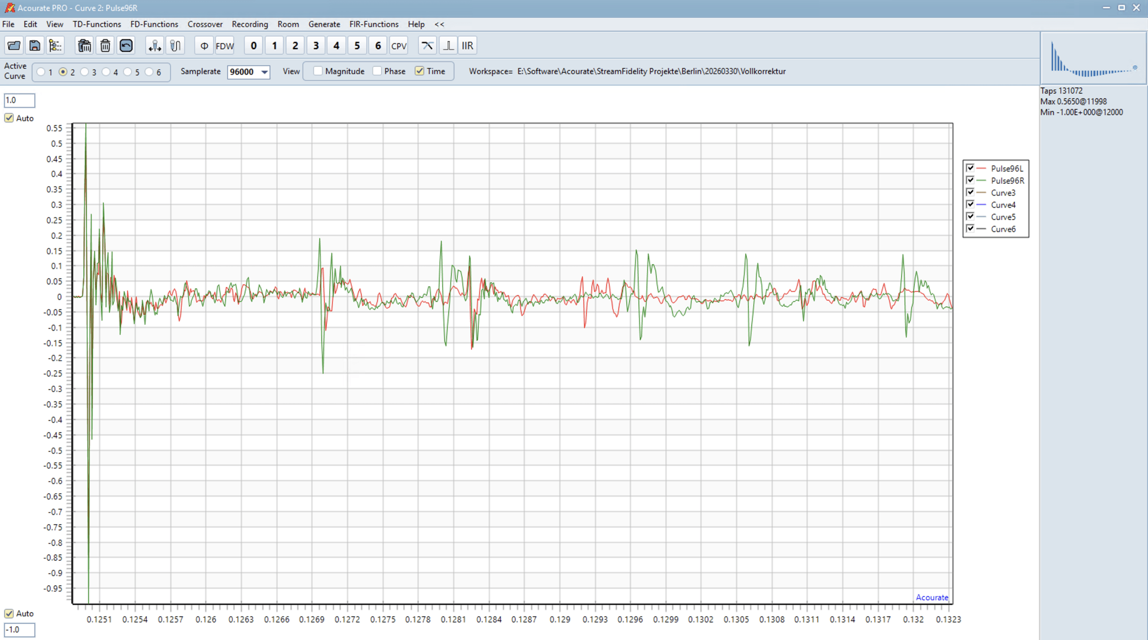Viewport: 1148px width, 640px height.
Task: Click the undo arrow icon
Action: (126, 45)
